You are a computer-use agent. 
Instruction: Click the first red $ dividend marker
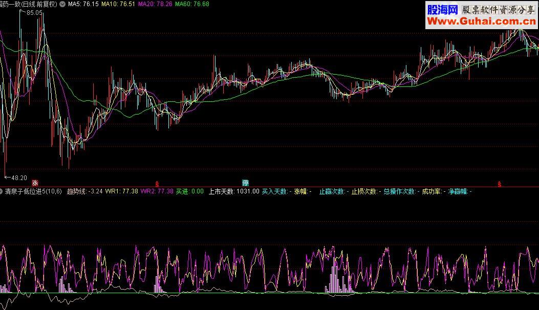pyautogui.click(x=157, y=184)
